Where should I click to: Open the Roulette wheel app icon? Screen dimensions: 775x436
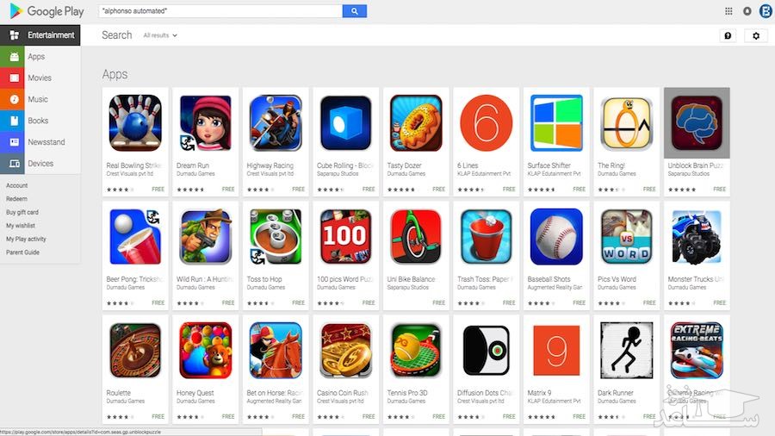click(135, 351)
